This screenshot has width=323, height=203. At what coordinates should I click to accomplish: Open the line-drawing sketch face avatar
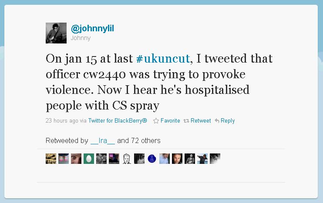127,159
